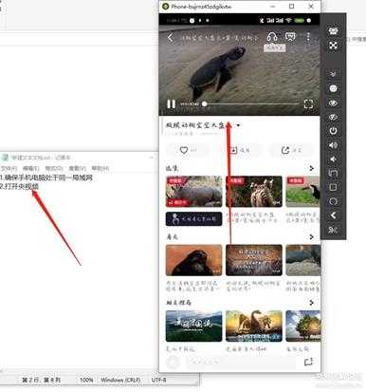Toggle the heart like button
The width and height of the screenshot is (366, 392).
point(184,150)
